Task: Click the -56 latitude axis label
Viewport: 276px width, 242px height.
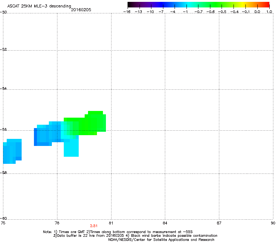Action: (x=3, y=130)
